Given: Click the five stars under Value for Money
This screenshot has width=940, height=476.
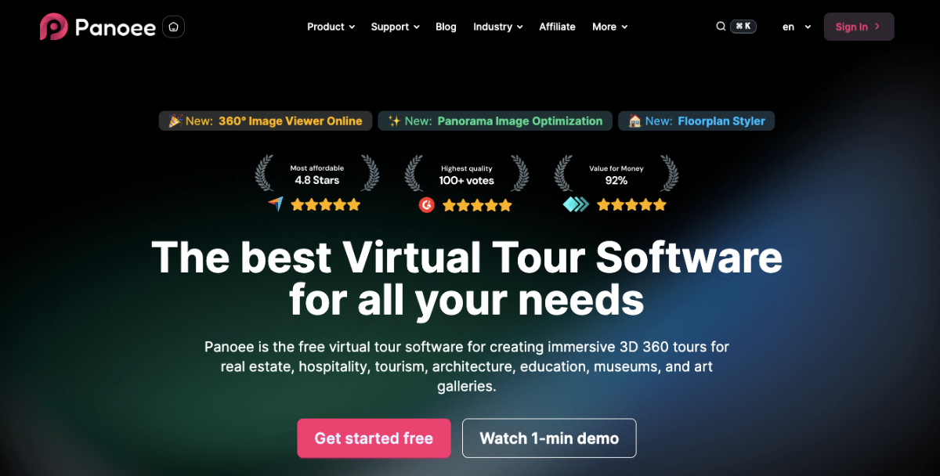Looking at the screenshot, I should pos(631,204).
